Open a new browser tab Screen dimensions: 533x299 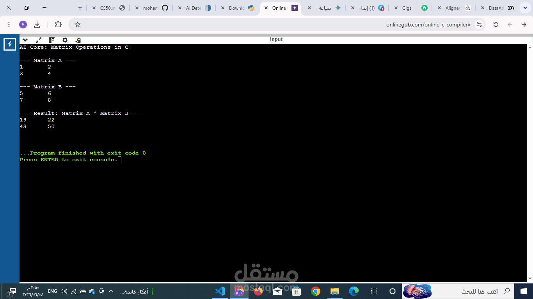pos(80,8)
